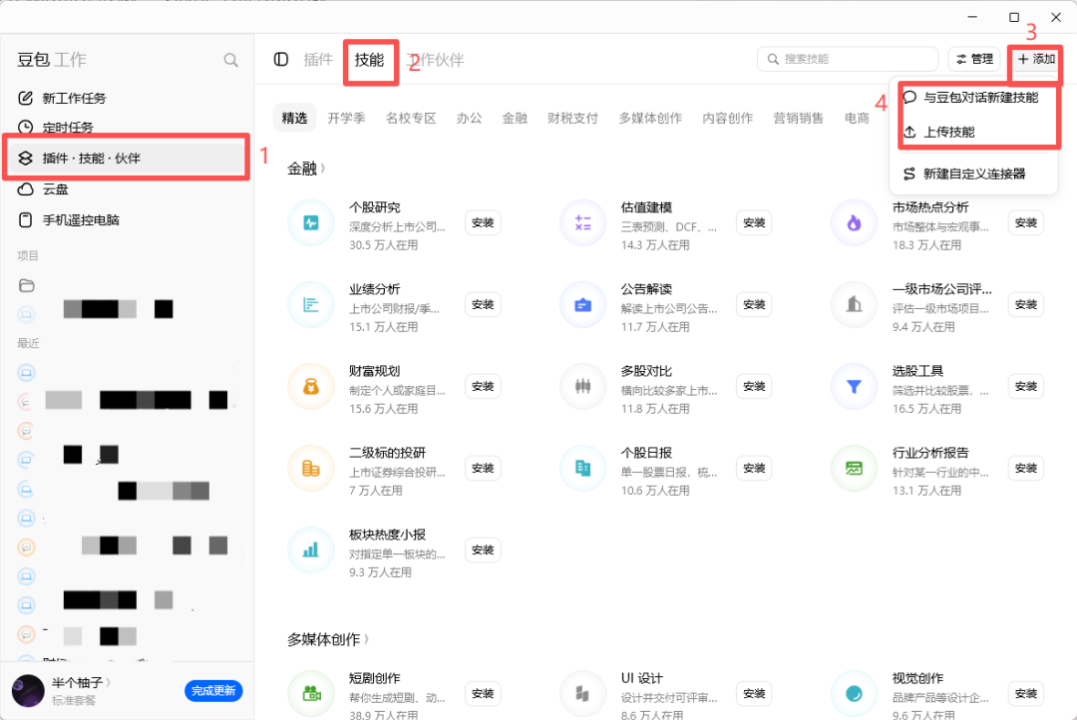
Task: Choose 新建自定义连接器 from the menu
Action: [973, 174]
